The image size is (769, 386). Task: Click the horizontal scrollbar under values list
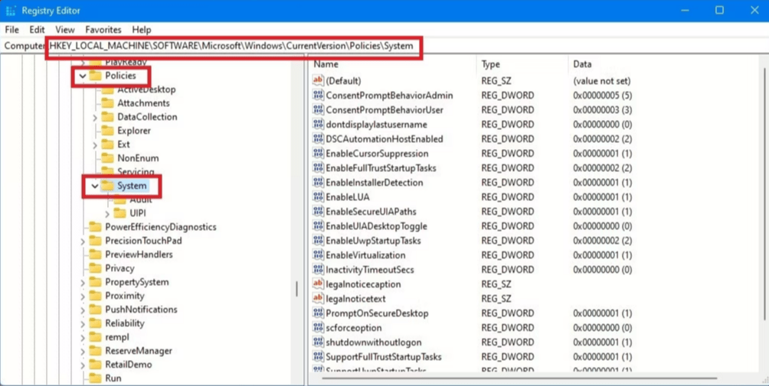click(519, 378)
